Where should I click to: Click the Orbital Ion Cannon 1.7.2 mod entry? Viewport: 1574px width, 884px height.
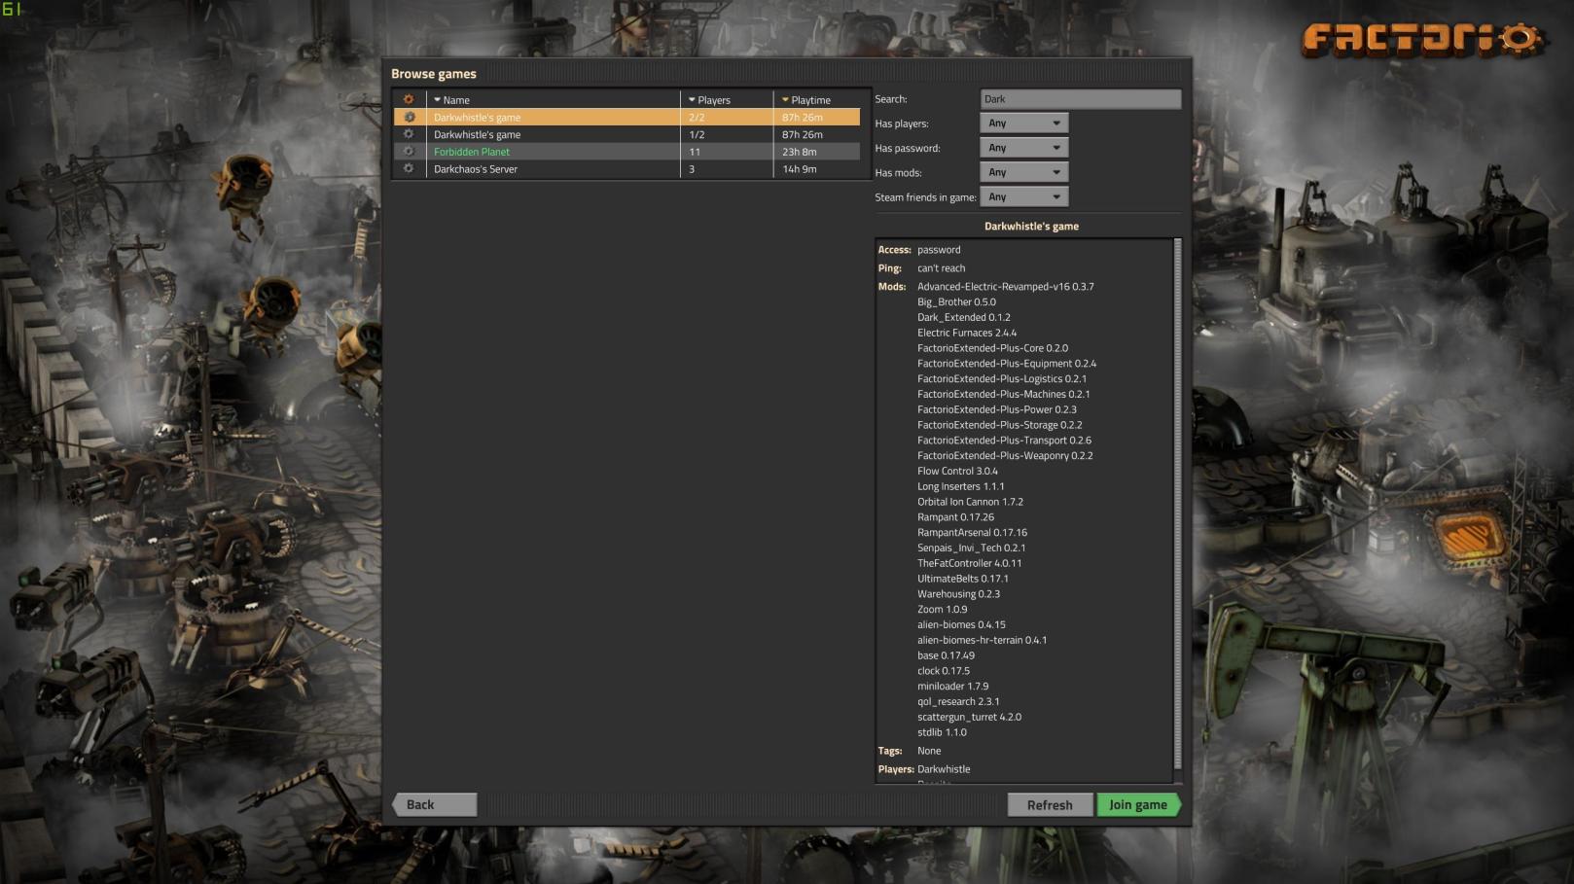pyautogui.click(x=970, y=502)
